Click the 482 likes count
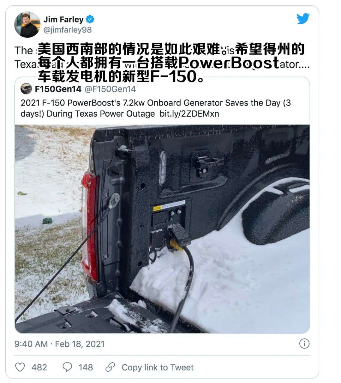Viewport: 341px width, 383px height. tap(39, 367)
